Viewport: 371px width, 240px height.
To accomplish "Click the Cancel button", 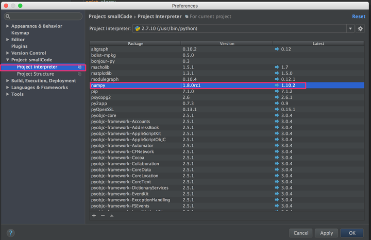I will pyautogui.click(x=301, y=233).
